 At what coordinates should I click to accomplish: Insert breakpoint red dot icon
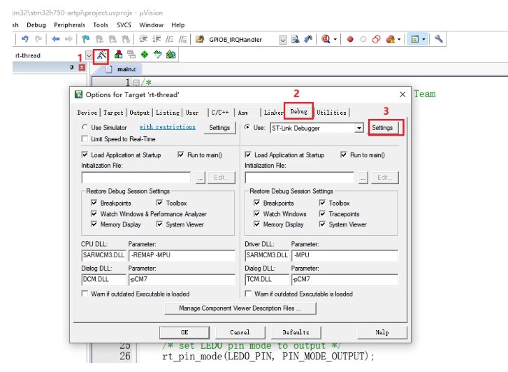(350, 40)
